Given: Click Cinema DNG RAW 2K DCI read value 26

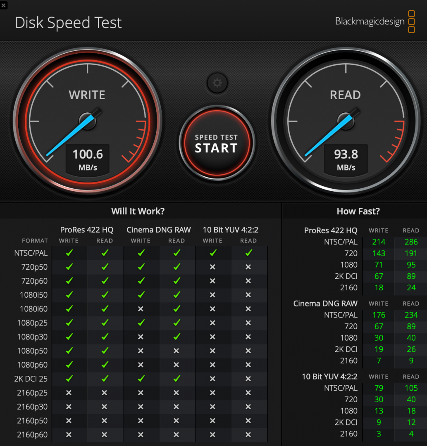Looking at the screenshot, I should point(411,349).
